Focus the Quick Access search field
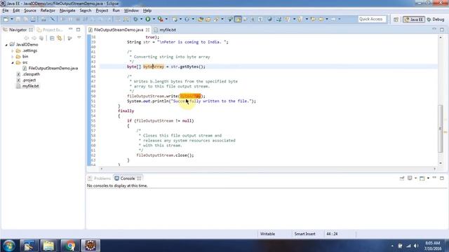 [372, 19]
